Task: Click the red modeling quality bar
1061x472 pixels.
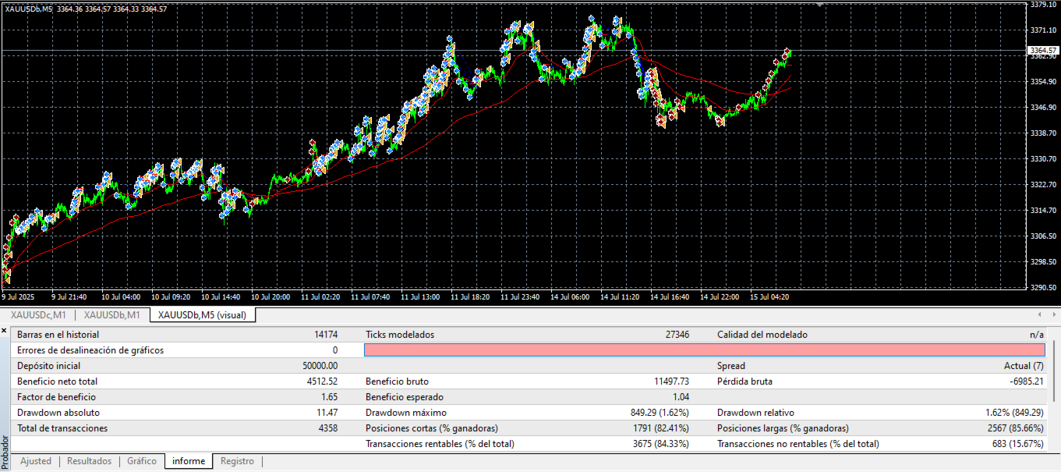Action: pyautogui.click(x=704, y=350)
